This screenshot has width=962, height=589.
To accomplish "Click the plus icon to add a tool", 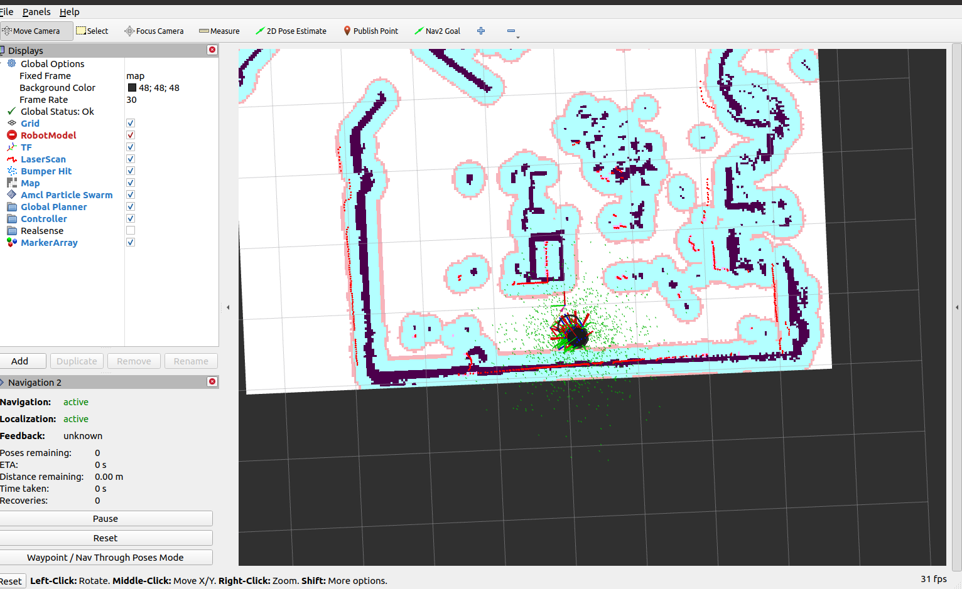I will [x=480, y=30].
